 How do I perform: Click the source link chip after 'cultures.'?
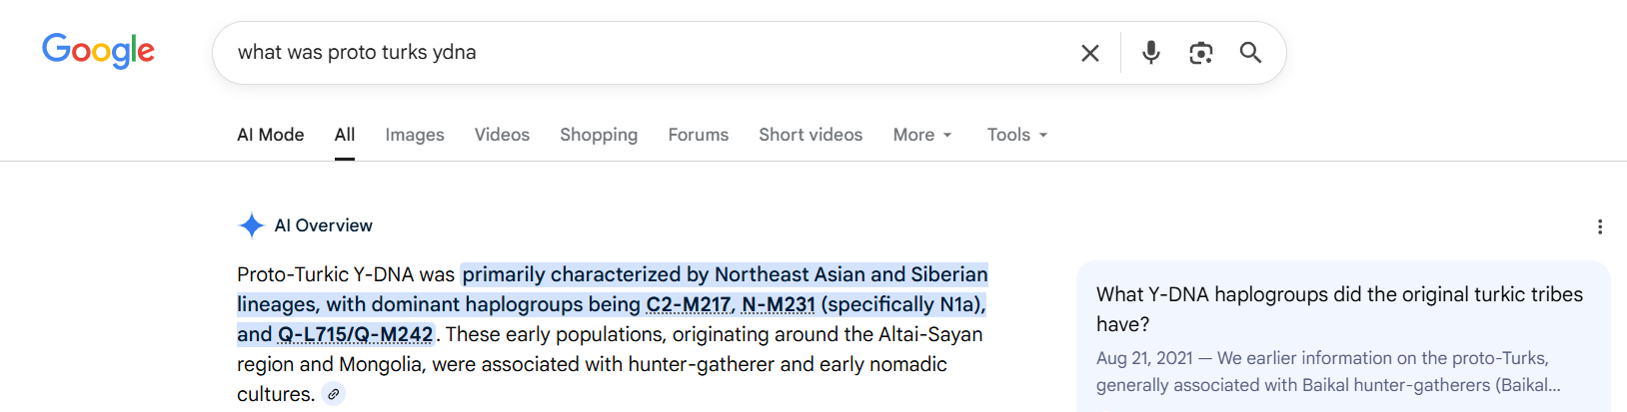point(334,394)
